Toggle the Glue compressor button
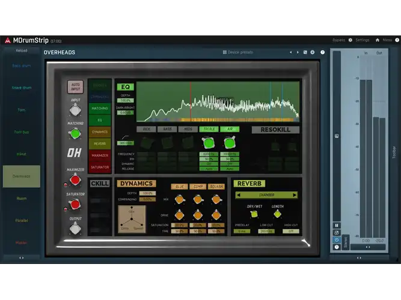This screenshot has width=401, height=300. [180, 187]
